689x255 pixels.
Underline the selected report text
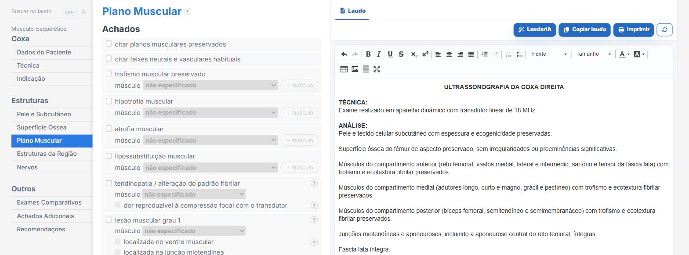(x=390, y=54)
